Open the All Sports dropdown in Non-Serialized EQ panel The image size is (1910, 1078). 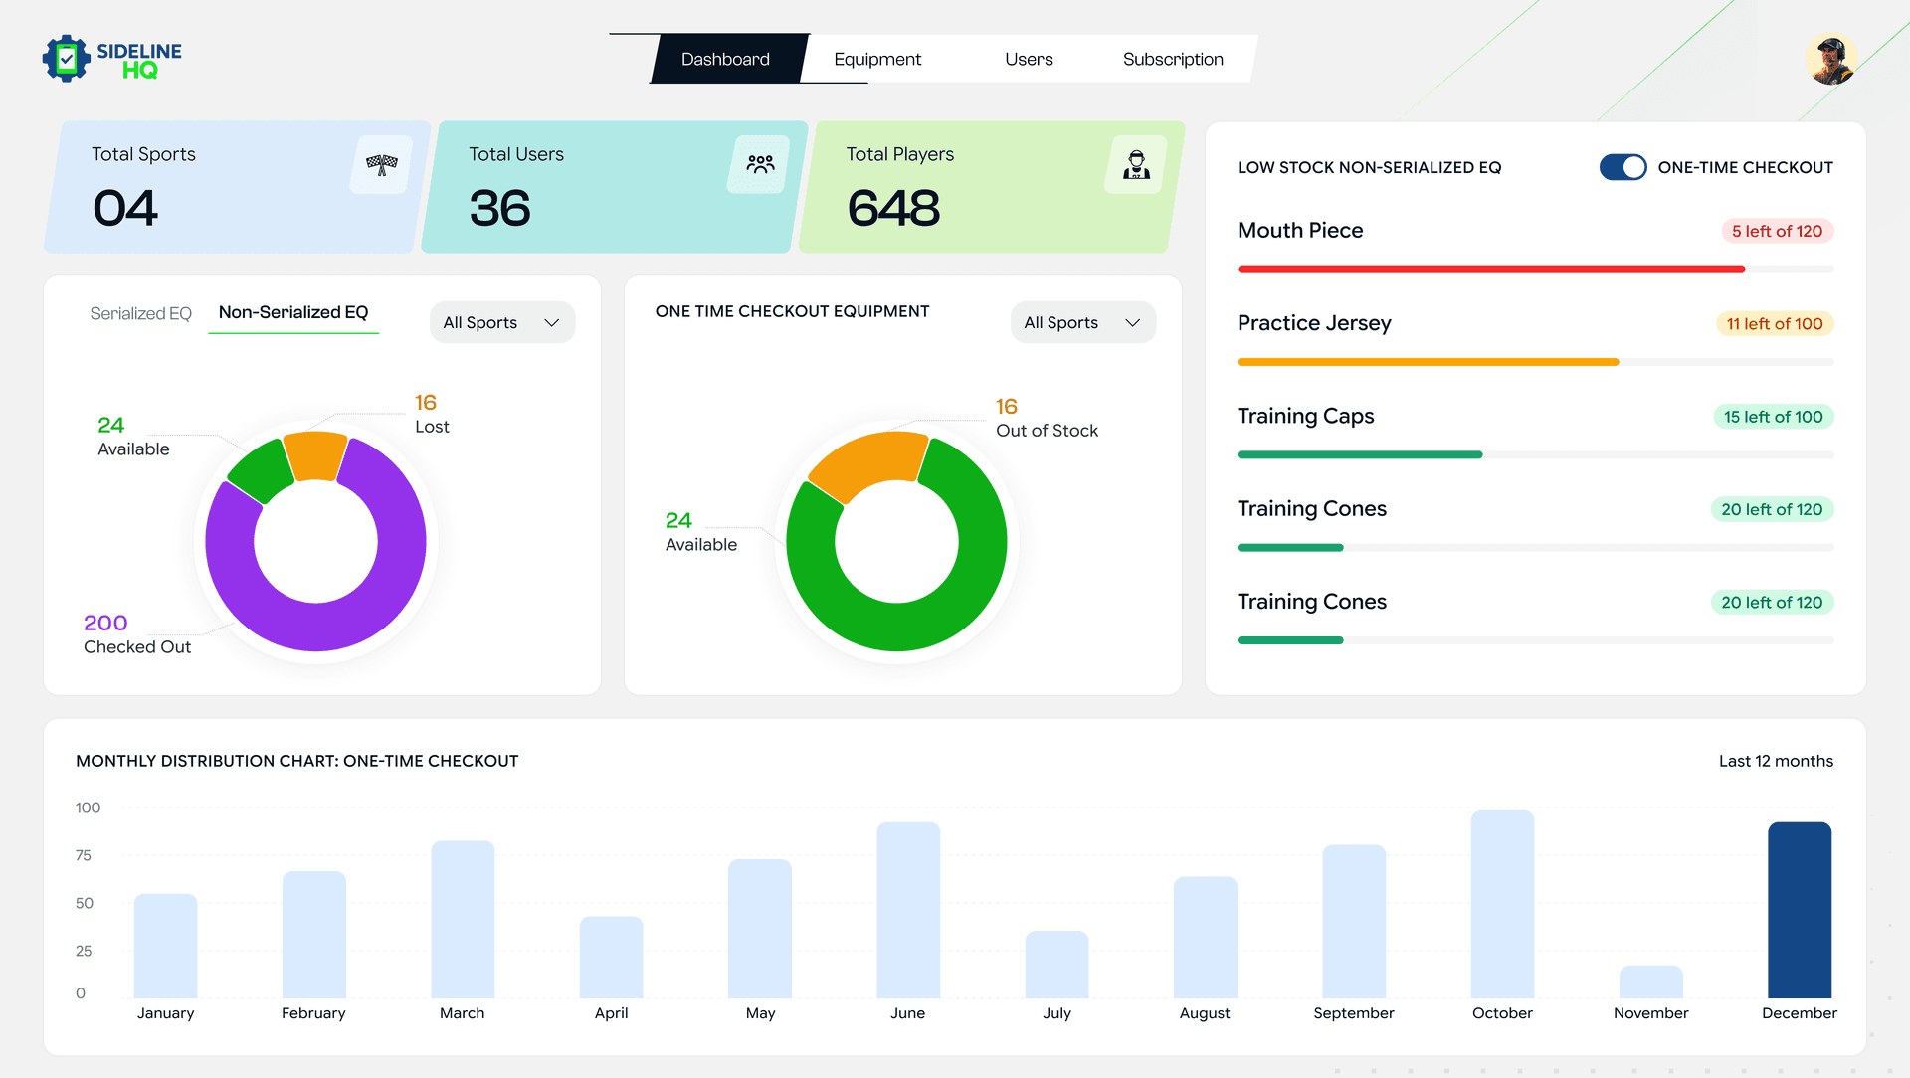pos(501,321)
